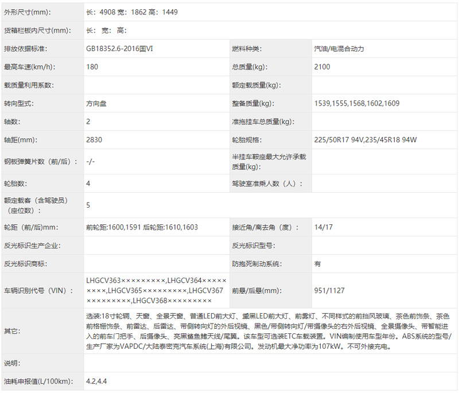Select fuel consumption value 4.2,4.4
The image size is (459, 393).
pos(96,382)
